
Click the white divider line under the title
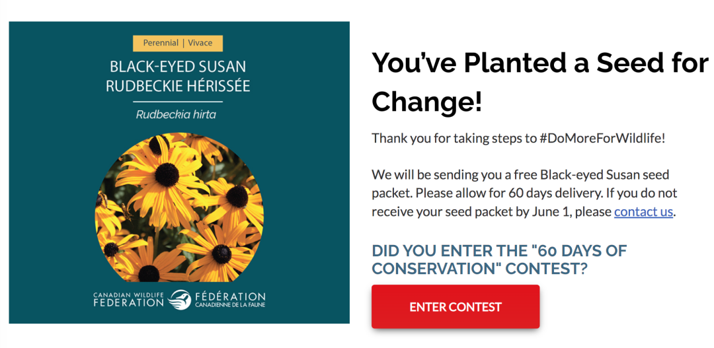click(178, 102)
